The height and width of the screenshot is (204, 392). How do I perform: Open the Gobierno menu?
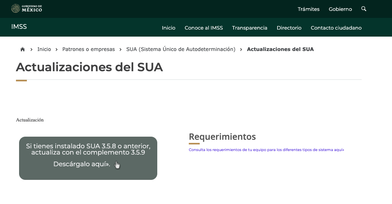[340, 9]
